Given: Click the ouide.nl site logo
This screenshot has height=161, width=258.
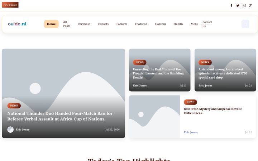Looking at the screenshot, I should (x=17, y=24).
